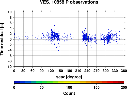The height and width of the screenshot is (95, 127).
Task: Click the colorbar tick label 150
Action: (97, 87)
